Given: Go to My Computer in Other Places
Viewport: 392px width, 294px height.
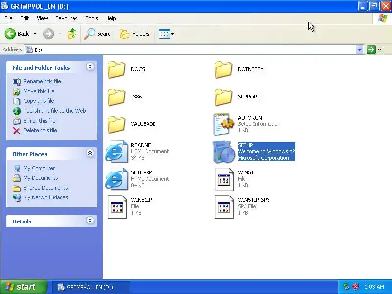Looking at the screenshot, I should tap(39, 168).
